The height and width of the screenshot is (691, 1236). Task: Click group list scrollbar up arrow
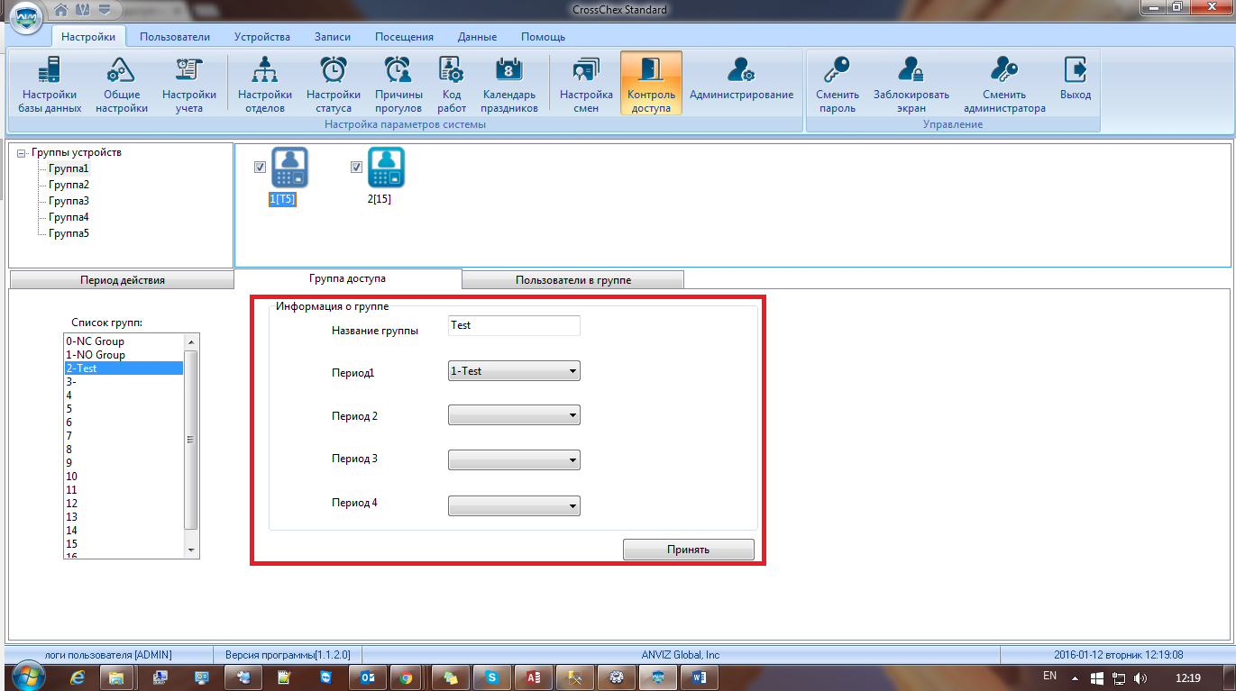click(190, 342)
